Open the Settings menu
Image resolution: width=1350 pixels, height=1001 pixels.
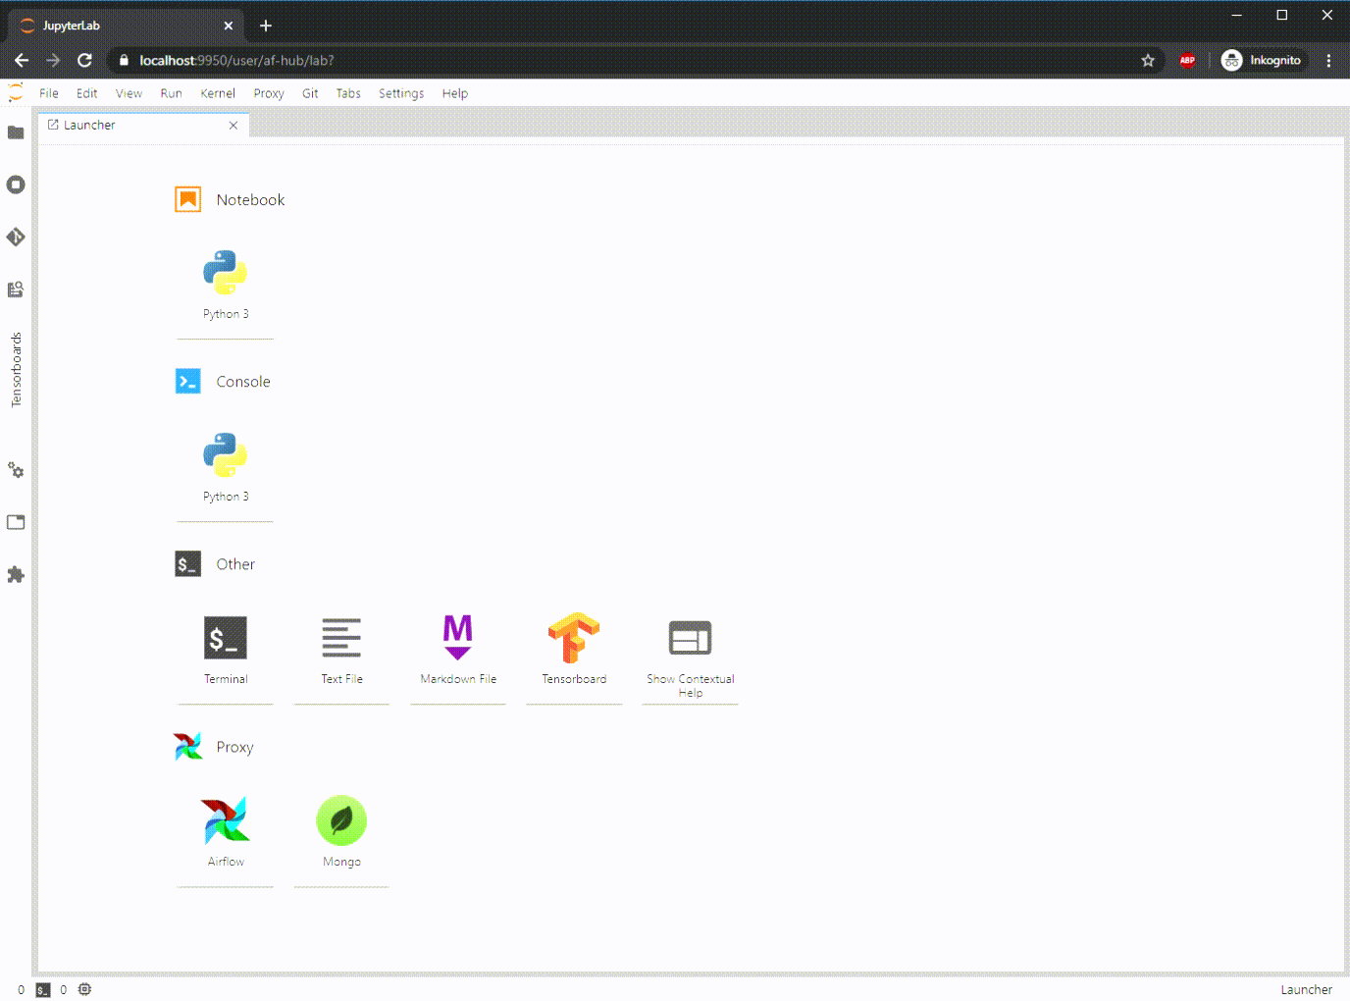pos(400,93)
